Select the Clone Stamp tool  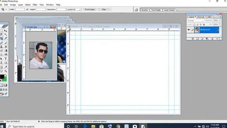[1, 47]
